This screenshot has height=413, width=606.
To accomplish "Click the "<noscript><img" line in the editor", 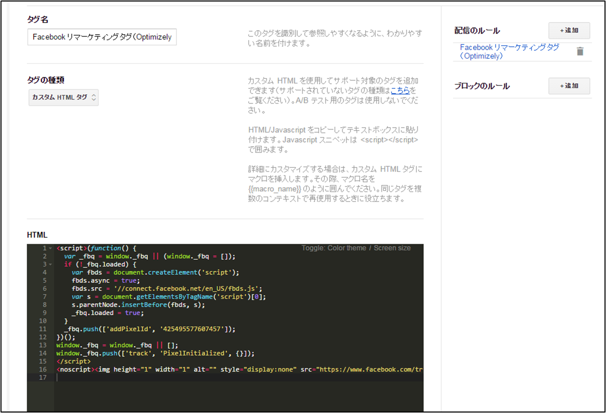I will point(239,369).
